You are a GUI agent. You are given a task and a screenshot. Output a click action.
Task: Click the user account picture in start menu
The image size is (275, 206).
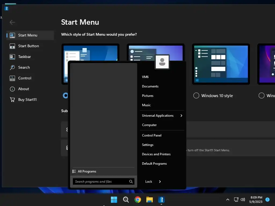162,62
